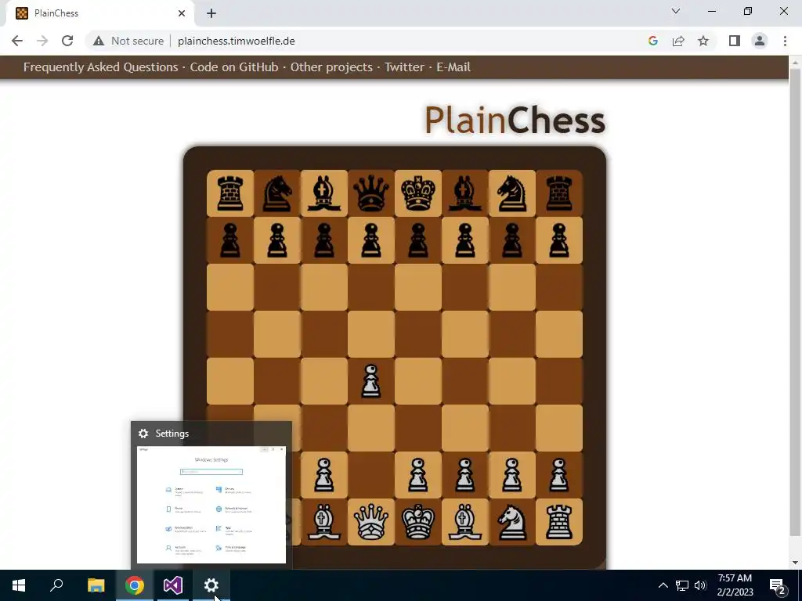Select the black pawn on h7
The image size is (802, 601).
tap(559, 240)
